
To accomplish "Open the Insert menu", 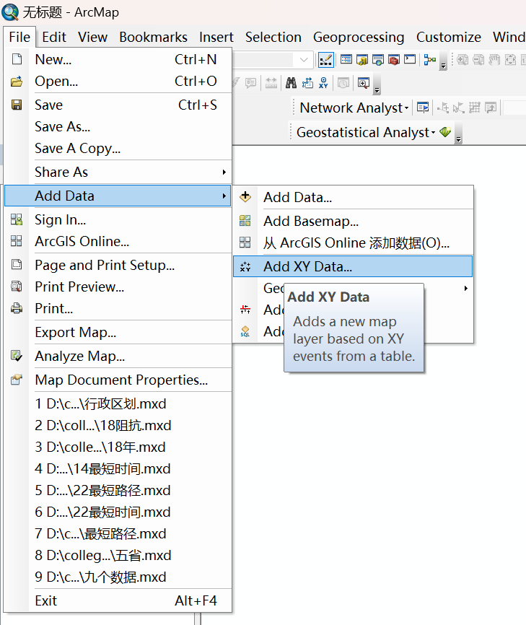I will pos(216,37).
